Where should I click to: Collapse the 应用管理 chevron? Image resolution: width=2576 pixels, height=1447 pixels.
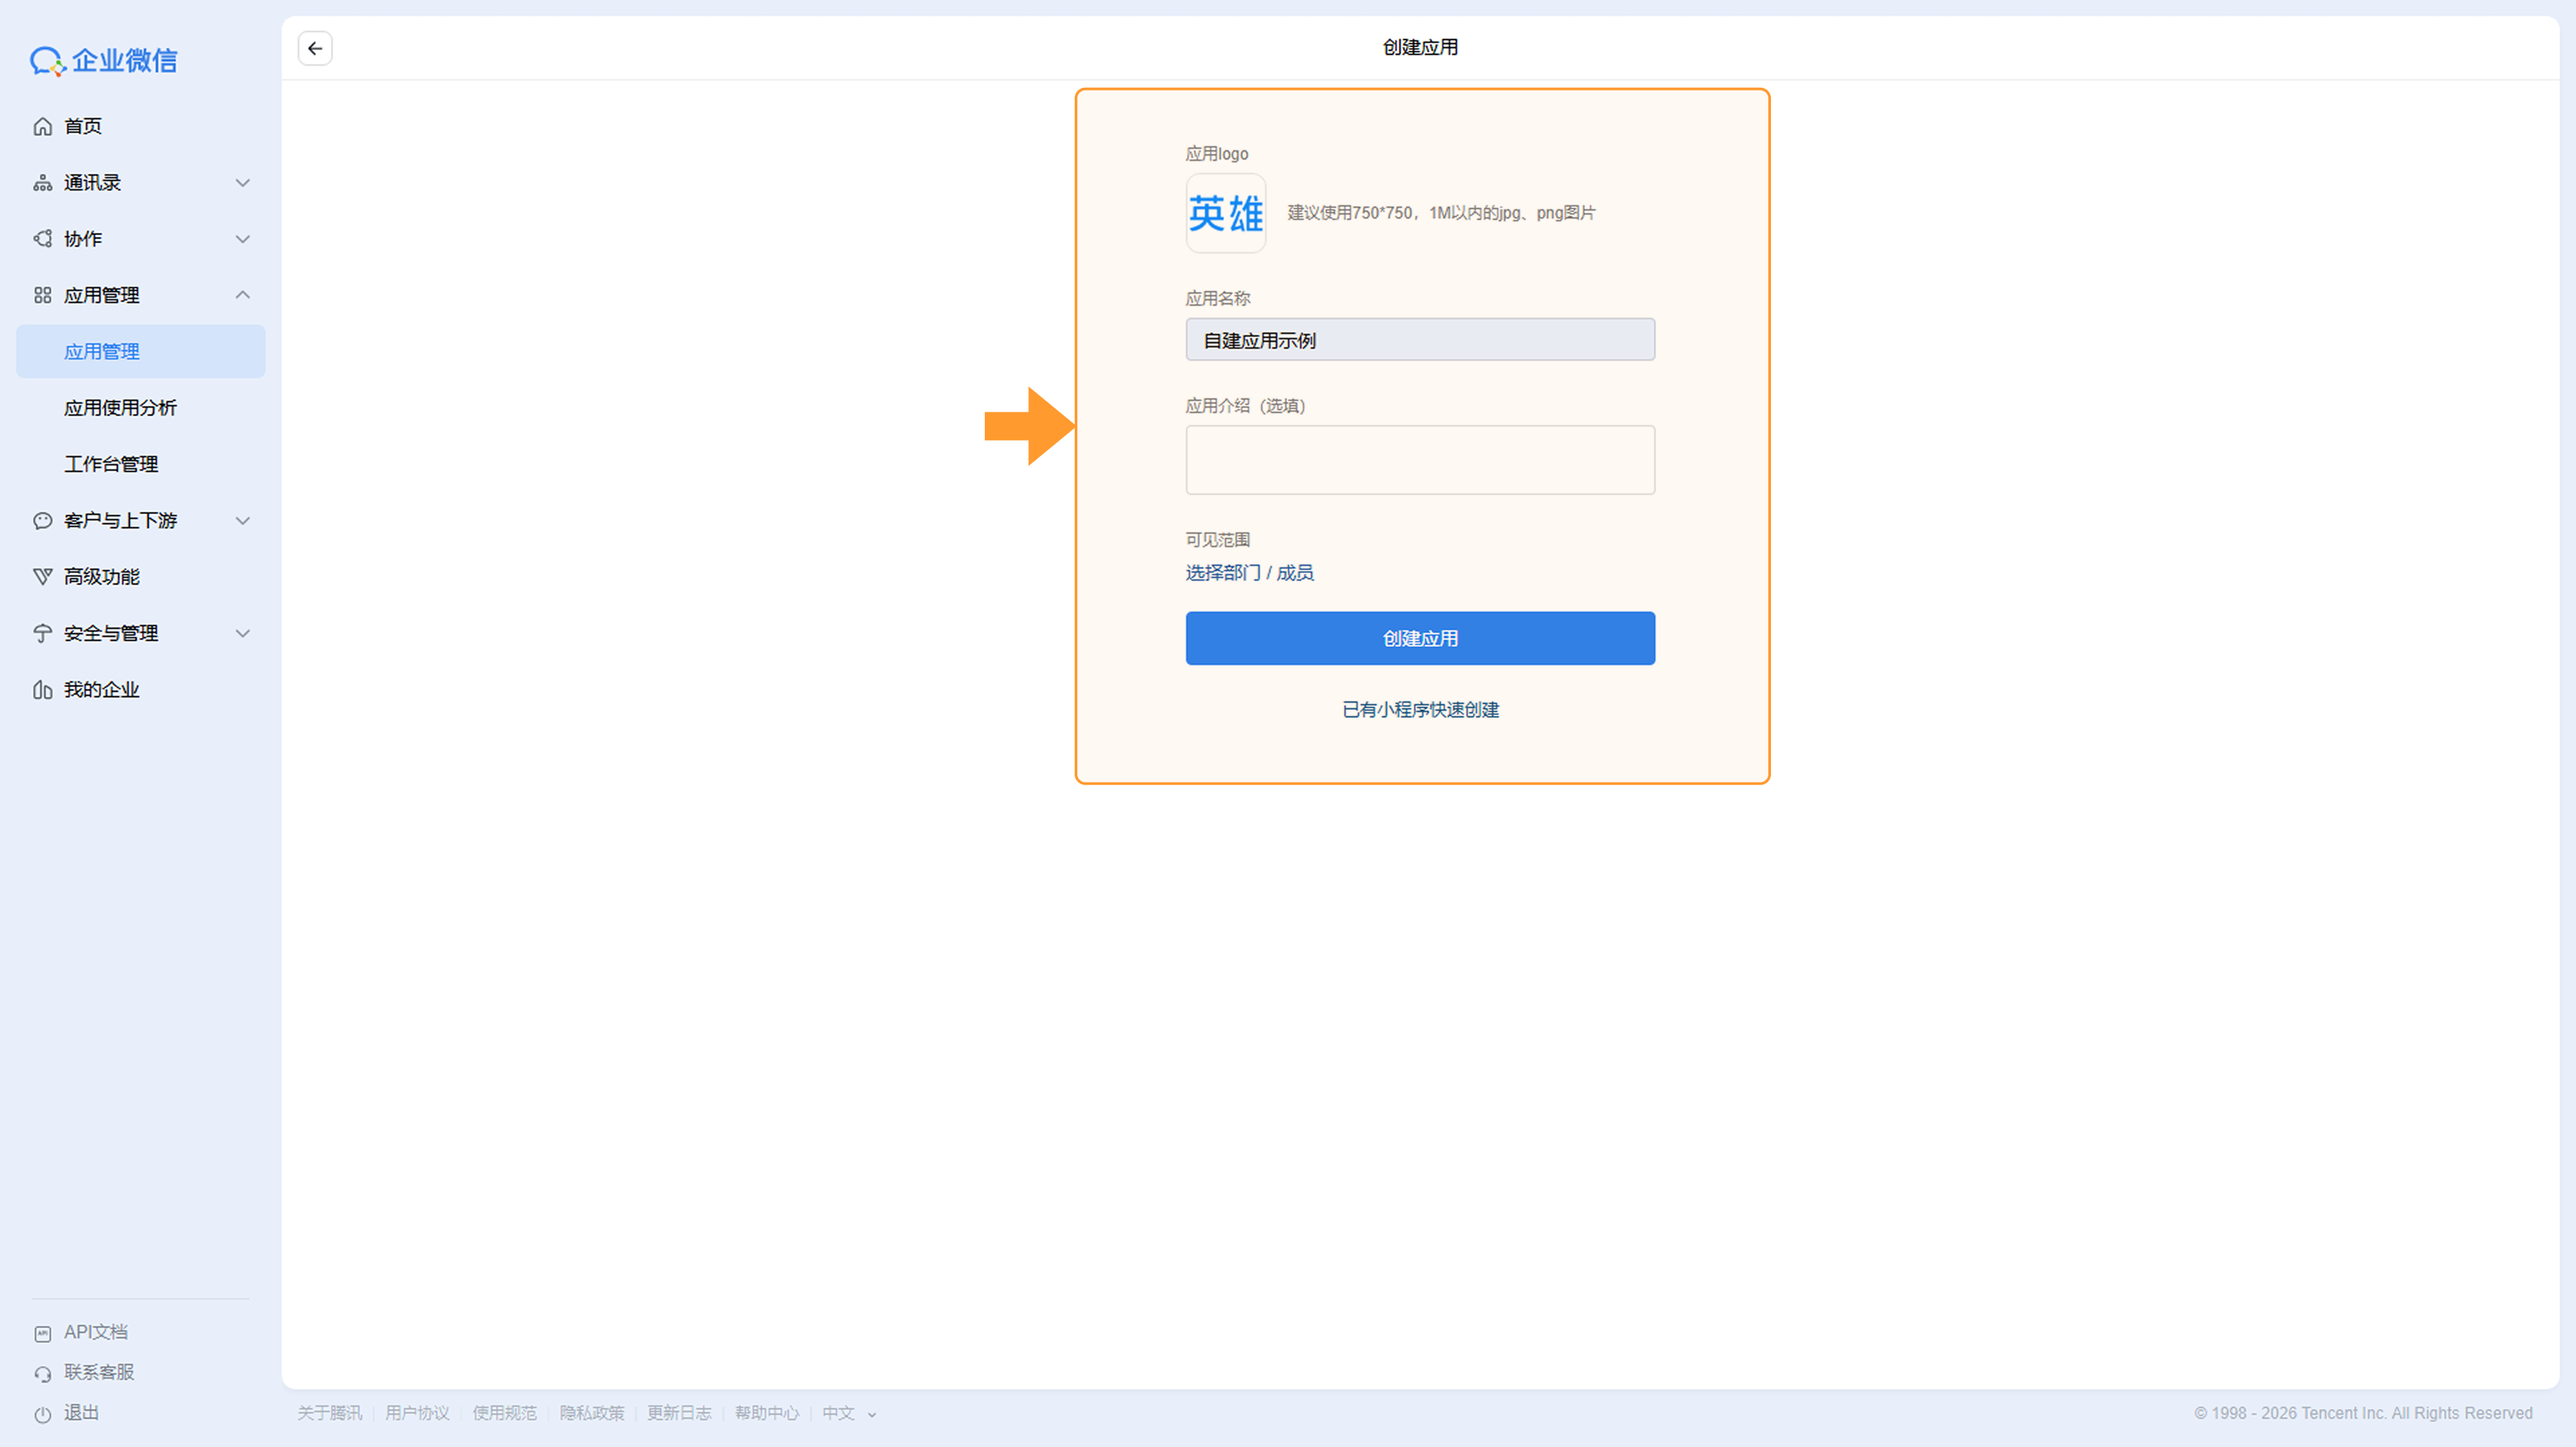tap(242, 295)
